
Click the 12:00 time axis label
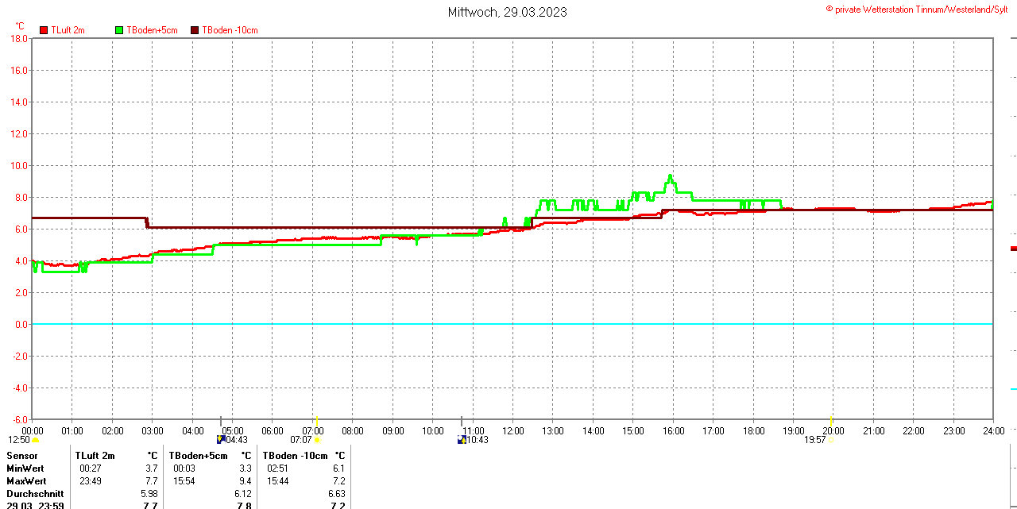click(x=512, y=431)
